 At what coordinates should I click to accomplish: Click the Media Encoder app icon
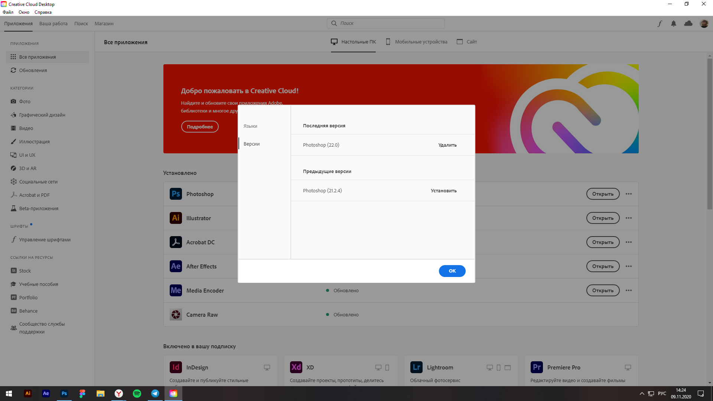coord(176,290)
